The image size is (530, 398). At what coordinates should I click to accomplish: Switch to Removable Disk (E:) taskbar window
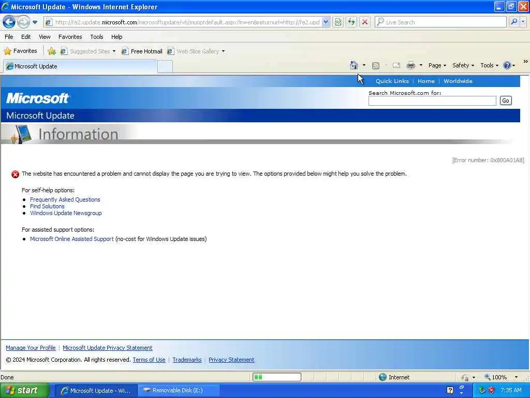point(179,391)
